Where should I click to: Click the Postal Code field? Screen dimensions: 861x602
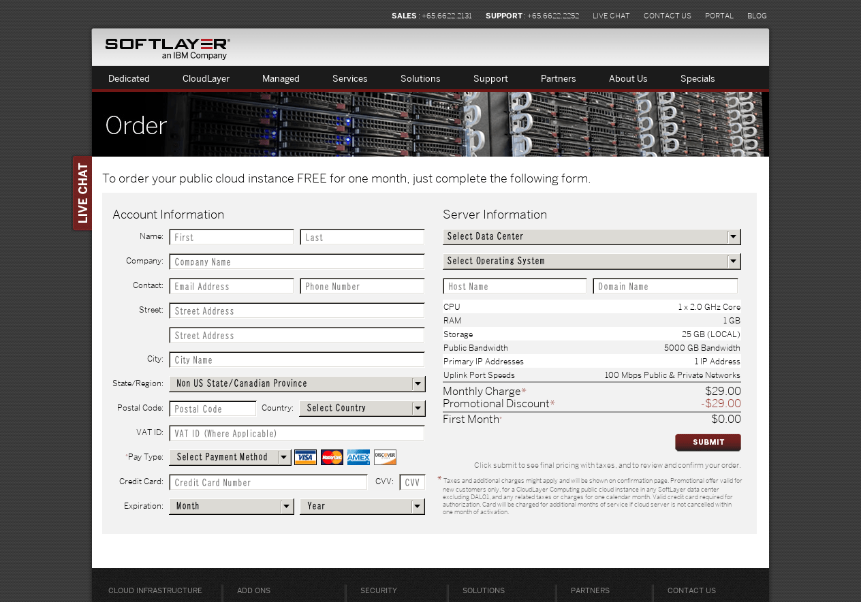coord(213,409)
